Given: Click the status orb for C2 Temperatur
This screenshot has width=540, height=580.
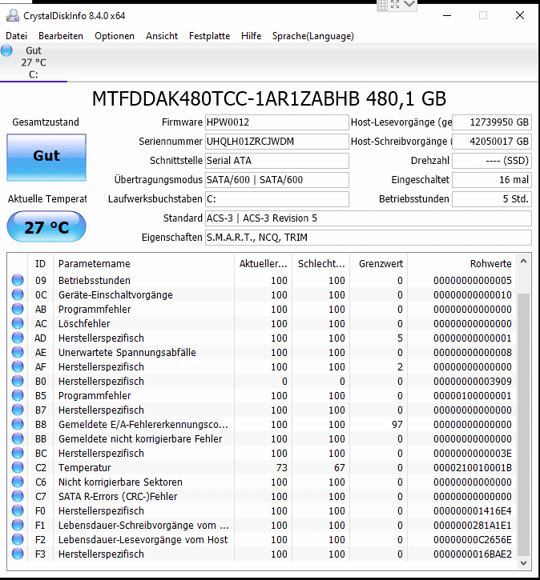Looking at the screenshot, I should point(18,467).
